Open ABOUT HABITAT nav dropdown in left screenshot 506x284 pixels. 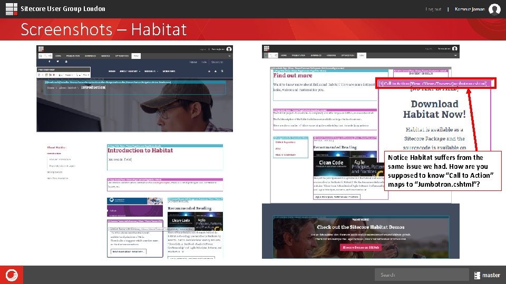(x=130, y=71)
